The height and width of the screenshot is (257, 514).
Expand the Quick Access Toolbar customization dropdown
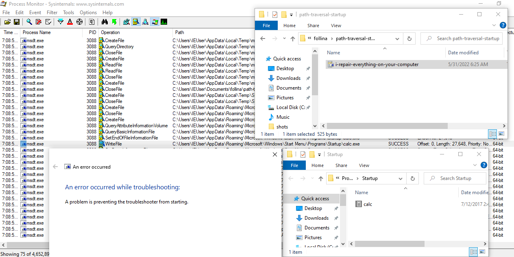pos(292,14)
